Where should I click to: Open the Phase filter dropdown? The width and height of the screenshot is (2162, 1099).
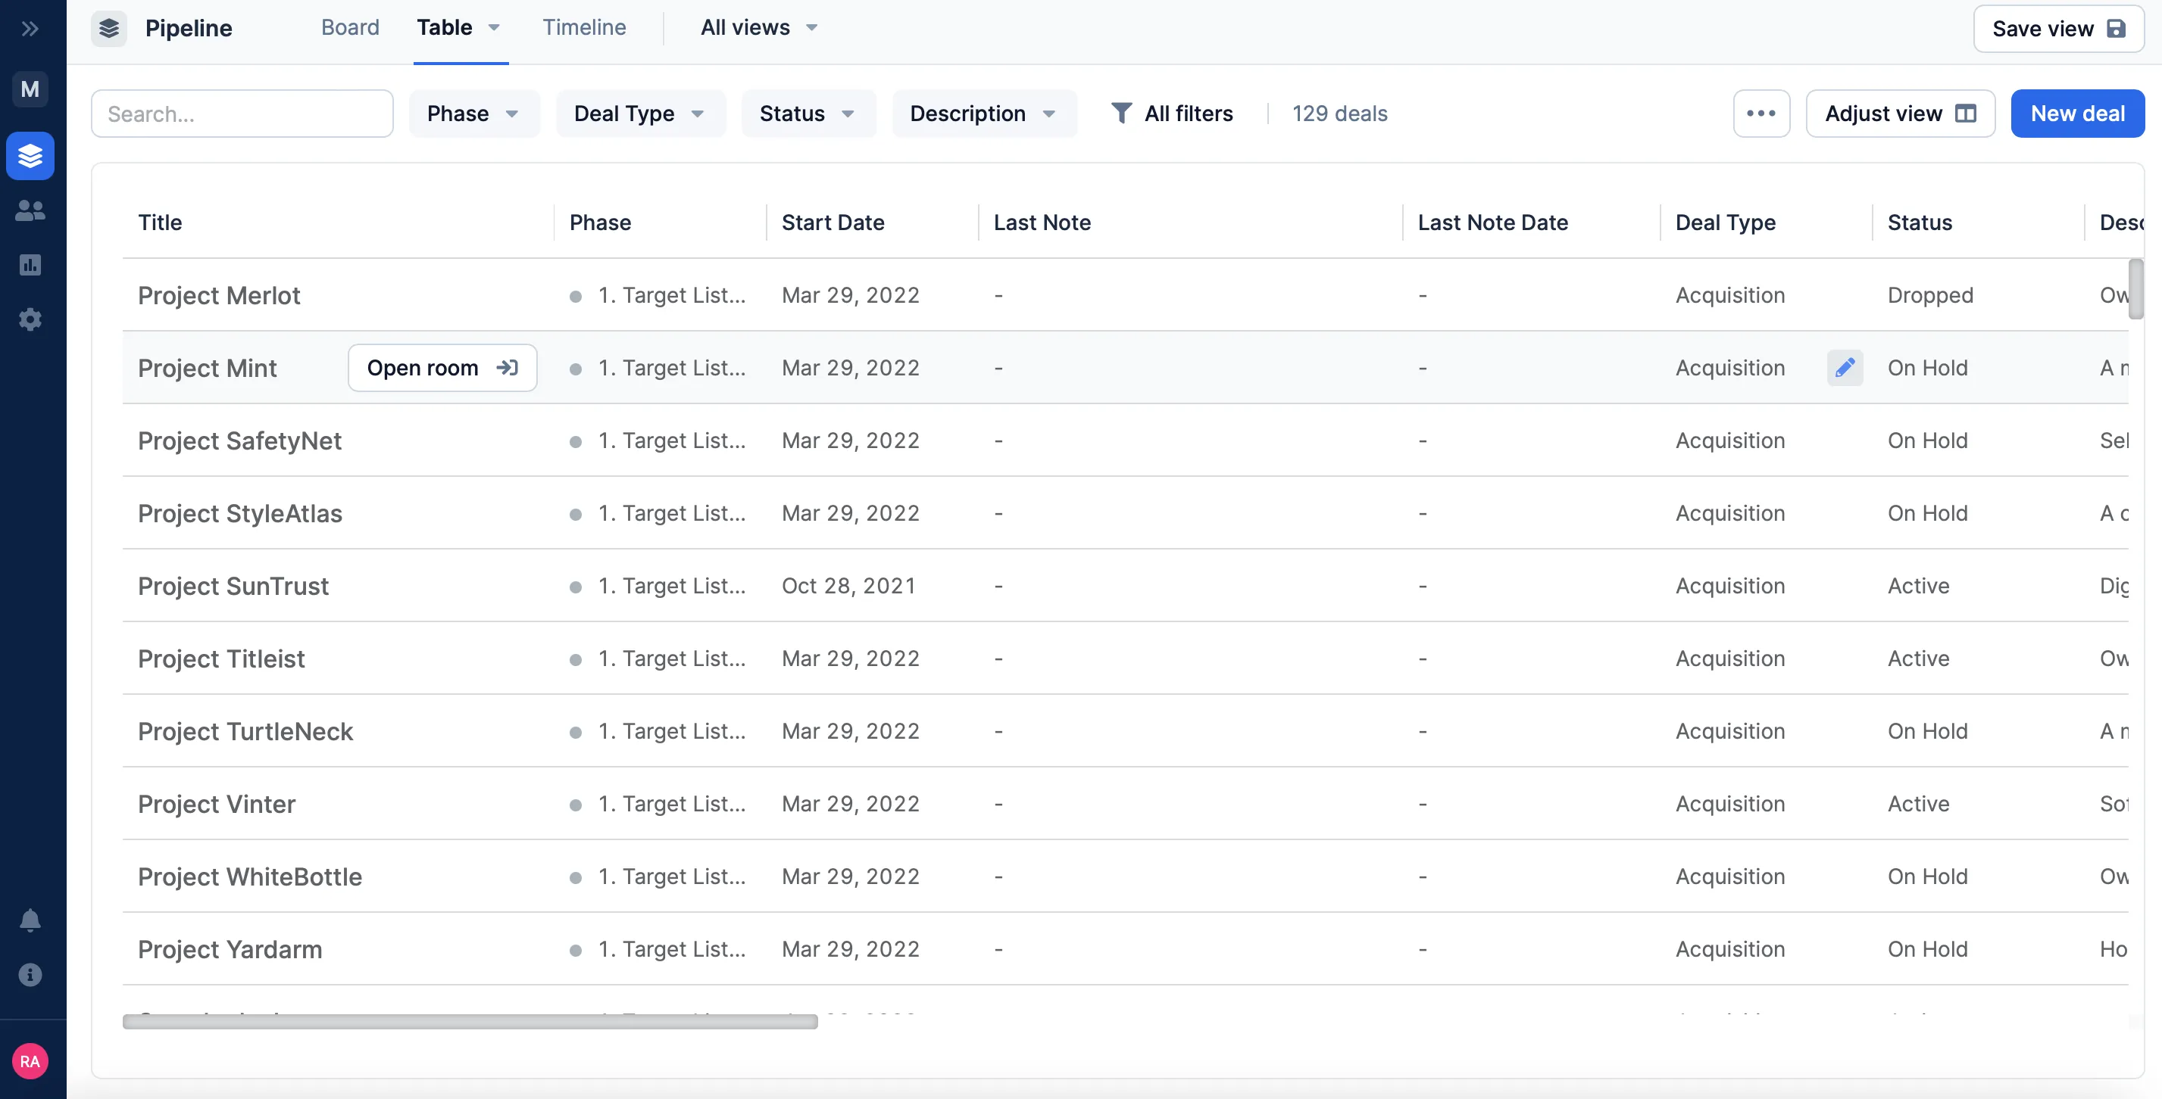pyautogui.click(x=473, y=114)
